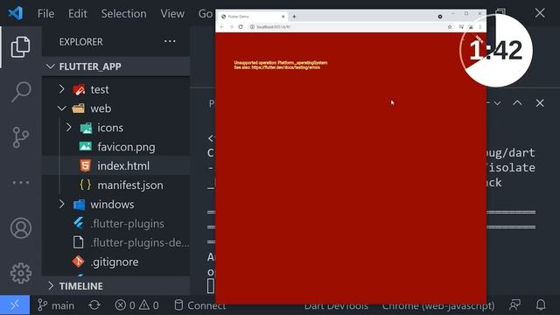Open the notifications bell icon
The image size is (560, 315).
coord(541,305)
